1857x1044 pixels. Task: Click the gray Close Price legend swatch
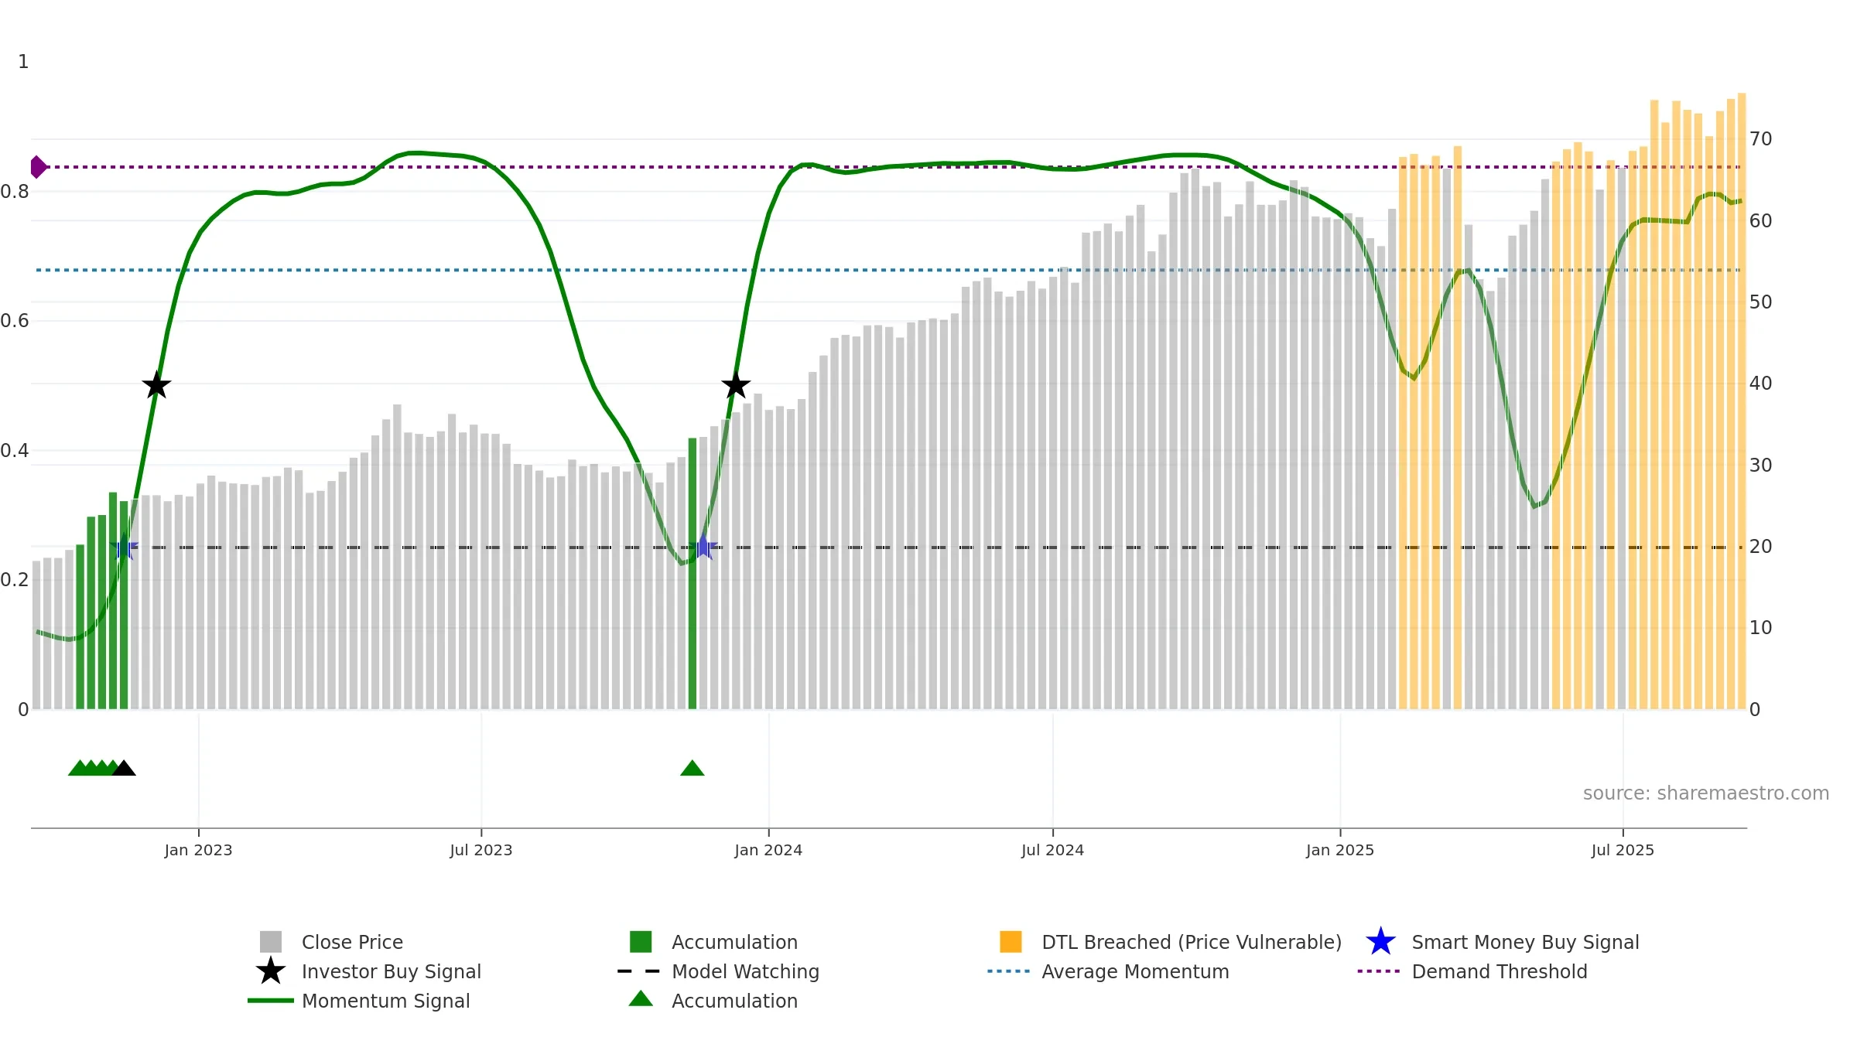[x=271, y=941]
